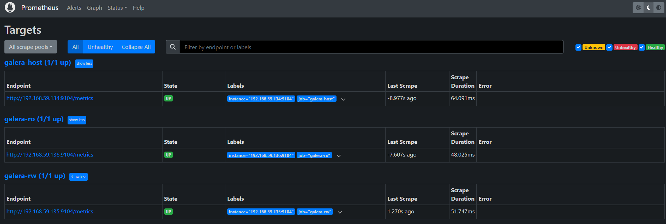Open the Alerts page
Screen dimensions: 666x224
(74, 8)
